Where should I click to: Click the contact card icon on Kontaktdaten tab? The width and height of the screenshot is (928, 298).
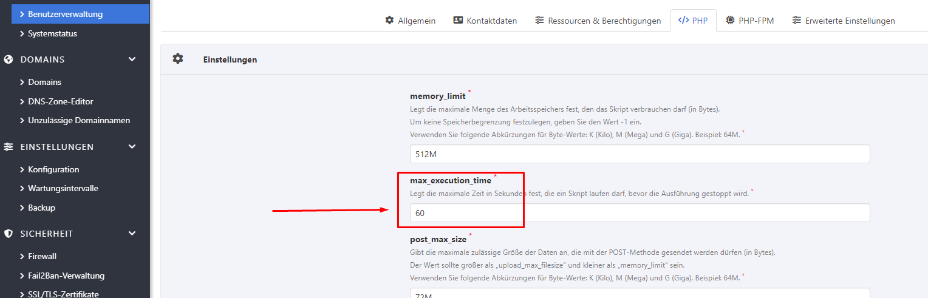[459, 20]
